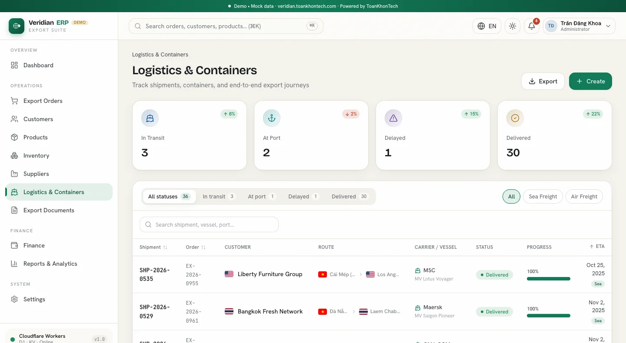Image resolution: width=626 pixels, height=343 pixels.
Task: Click the Veridian ERP logo icon
Action: tap(17, 26)
